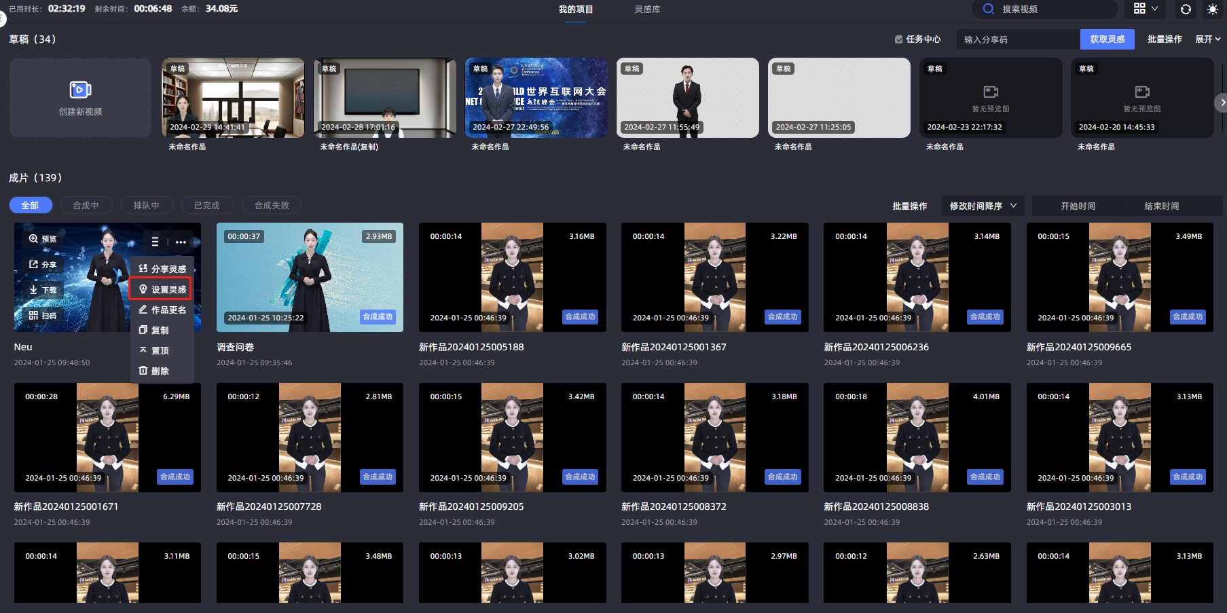Click the 下载 icon on Neu card
Screen dimensions: 1227x613
coord(33,290)
